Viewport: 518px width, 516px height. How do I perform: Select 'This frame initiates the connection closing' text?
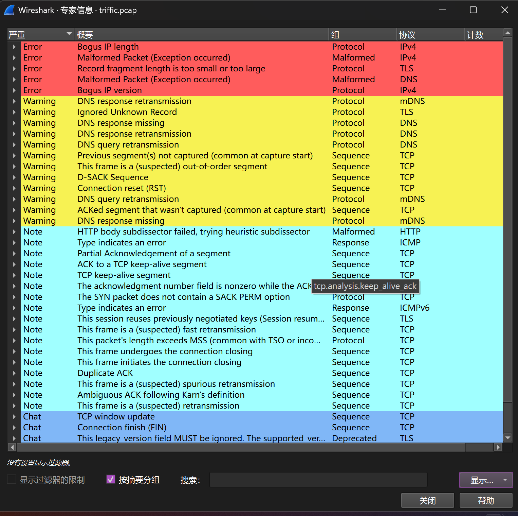pyautogui.click(x=160, y=362)
